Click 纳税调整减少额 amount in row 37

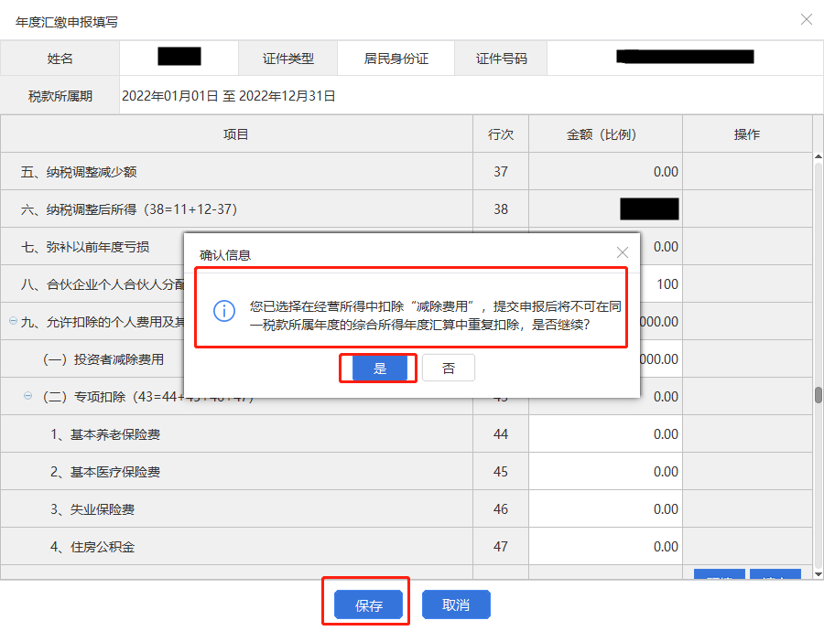click(605, 172)
